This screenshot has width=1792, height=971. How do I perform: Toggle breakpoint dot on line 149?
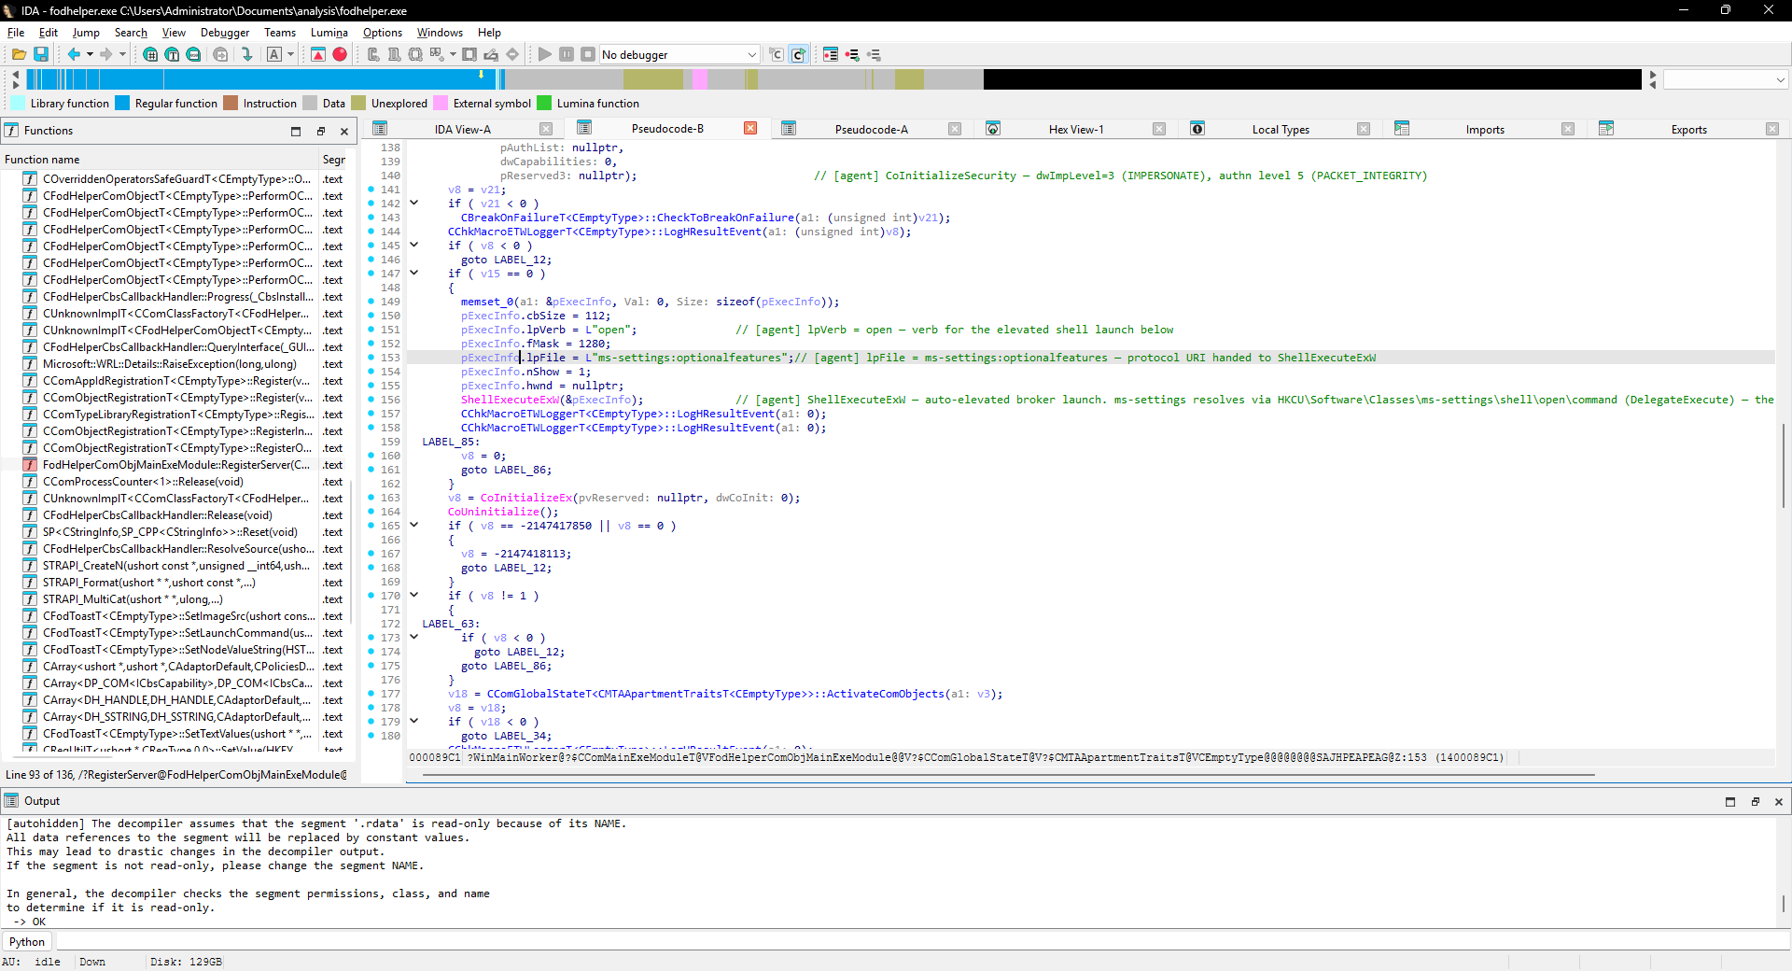click(x=371, y=302)
